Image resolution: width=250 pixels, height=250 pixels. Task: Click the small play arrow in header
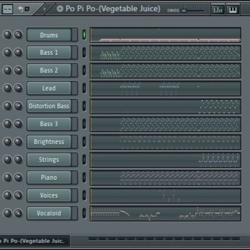point(44,8)
